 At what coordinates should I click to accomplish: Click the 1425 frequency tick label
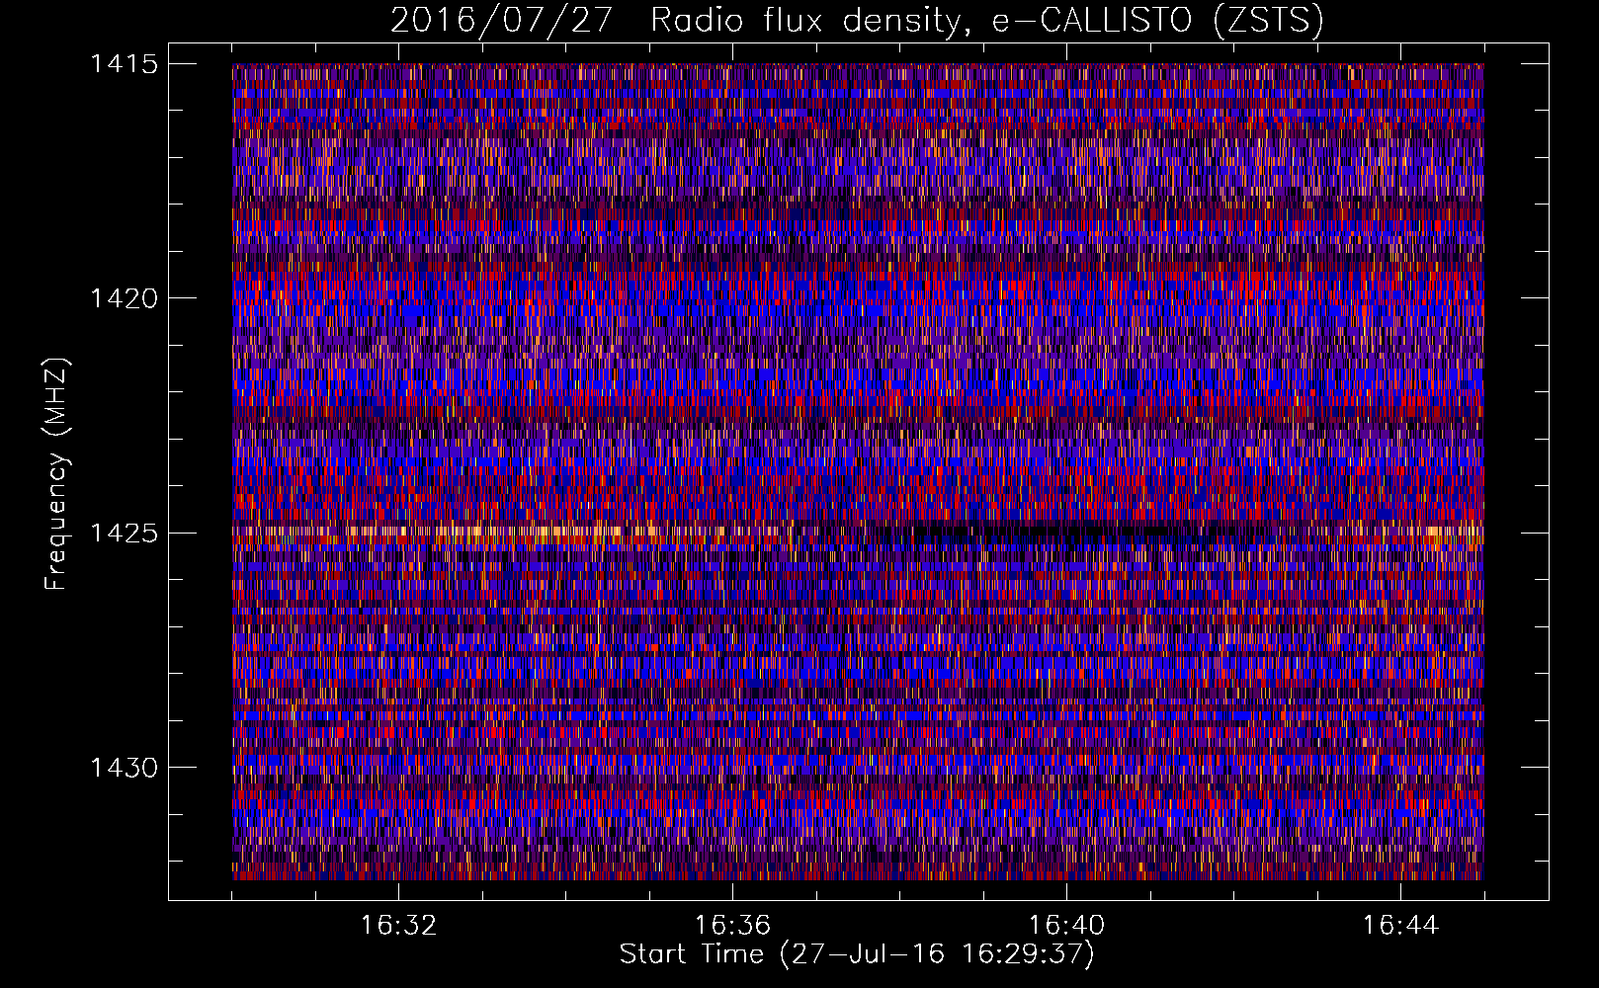(x=124, y=534)
